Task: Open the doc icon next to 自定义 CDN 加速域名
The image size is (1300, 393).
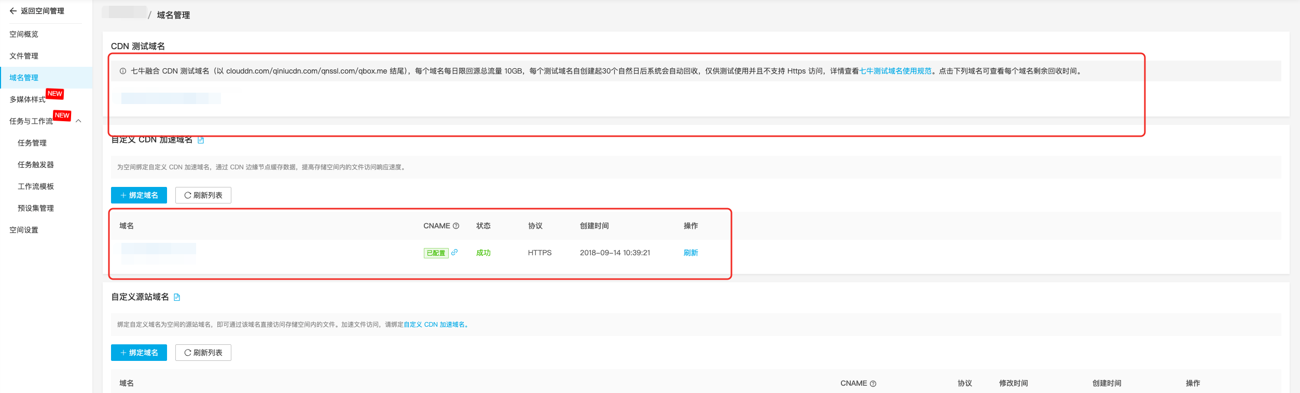Action: [x=201, y=140]
